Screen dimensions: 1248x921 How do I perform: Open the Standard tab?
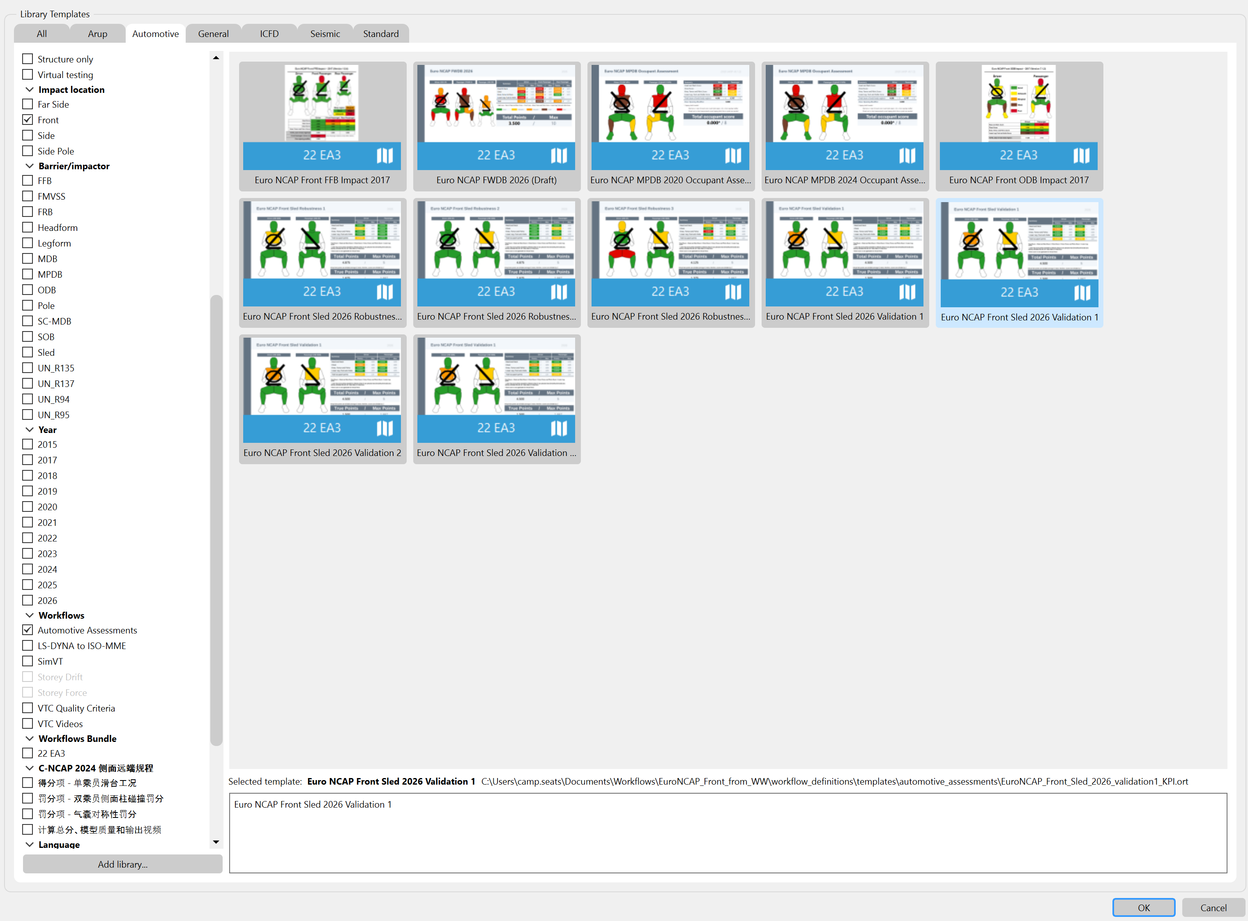(x=381, y=33)
